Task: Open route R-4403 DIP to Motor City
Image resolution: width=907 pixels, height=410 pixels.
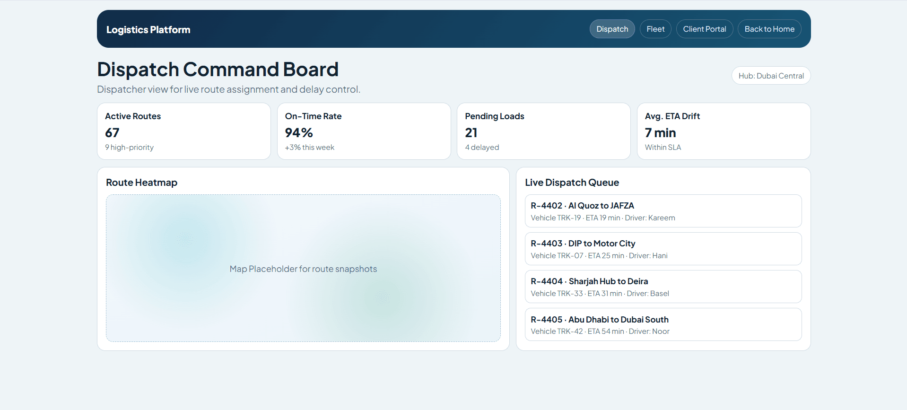Action: (x=663, y=249)
